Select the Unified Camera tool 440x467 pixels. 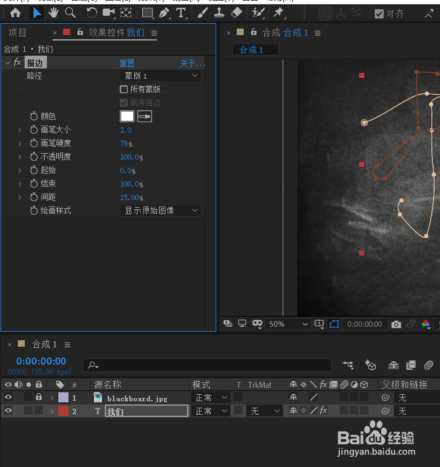108,13
